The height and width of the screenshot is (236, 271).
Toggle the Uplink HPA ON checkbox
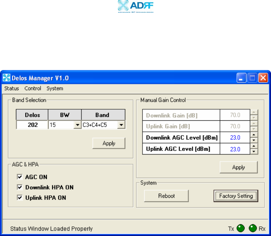pos(20,197)
